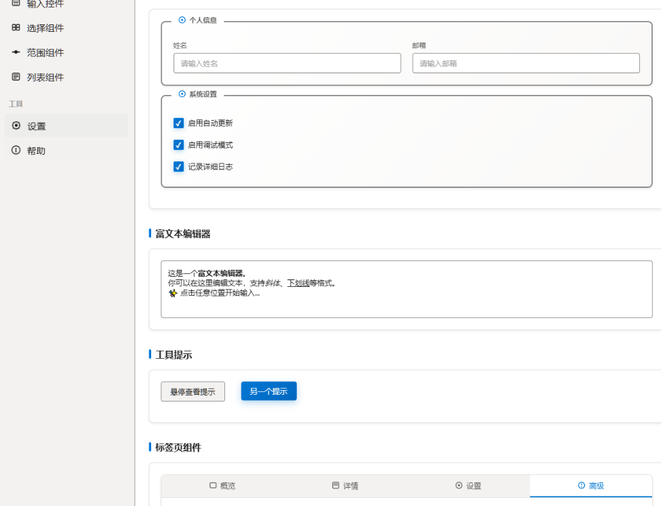The width and height of the screenshot is (661, 506).
Task: Select the 设置 tab in tab component
Action: 468,486
